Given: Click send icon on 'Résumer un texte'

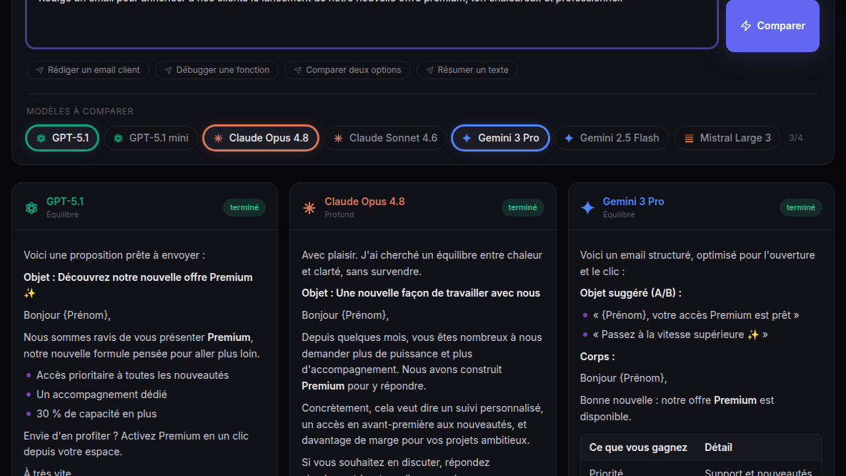Looking at the screenshot, I should tap(429, 70).
